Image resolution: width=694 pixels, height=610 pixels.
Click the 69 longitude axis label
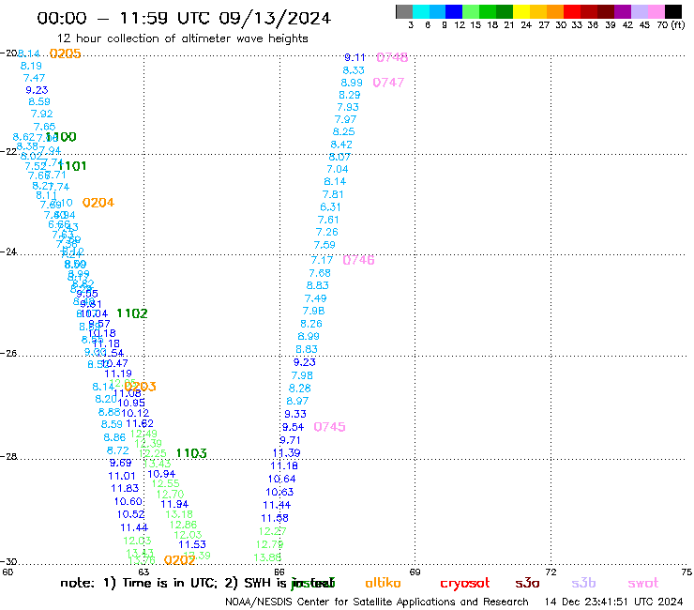pyautogui.click(x=415, y=572)
